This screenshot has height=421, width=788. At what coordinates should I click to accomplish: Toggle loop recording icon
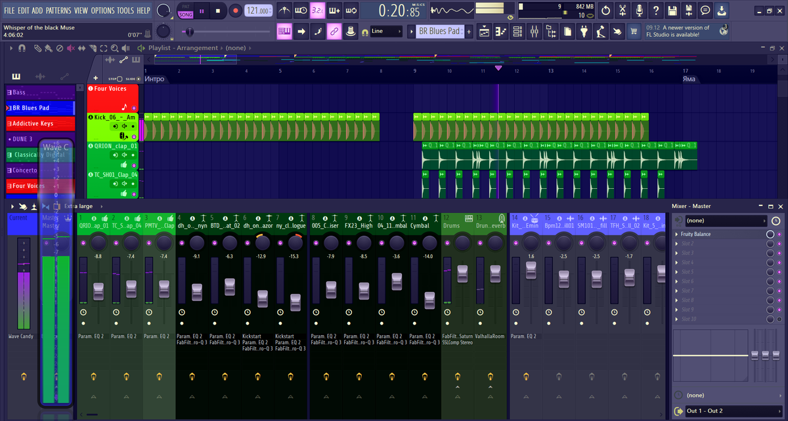(351, 10)
